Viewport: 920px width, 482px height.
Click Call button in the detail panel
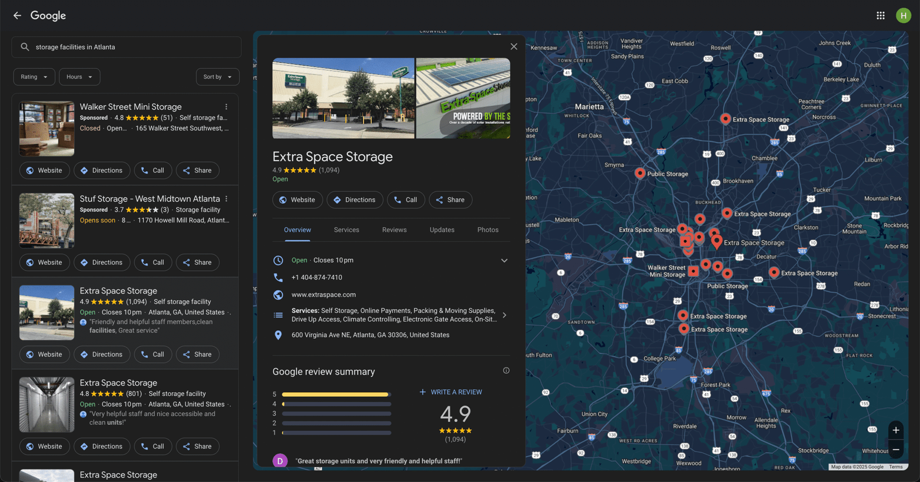406,200
